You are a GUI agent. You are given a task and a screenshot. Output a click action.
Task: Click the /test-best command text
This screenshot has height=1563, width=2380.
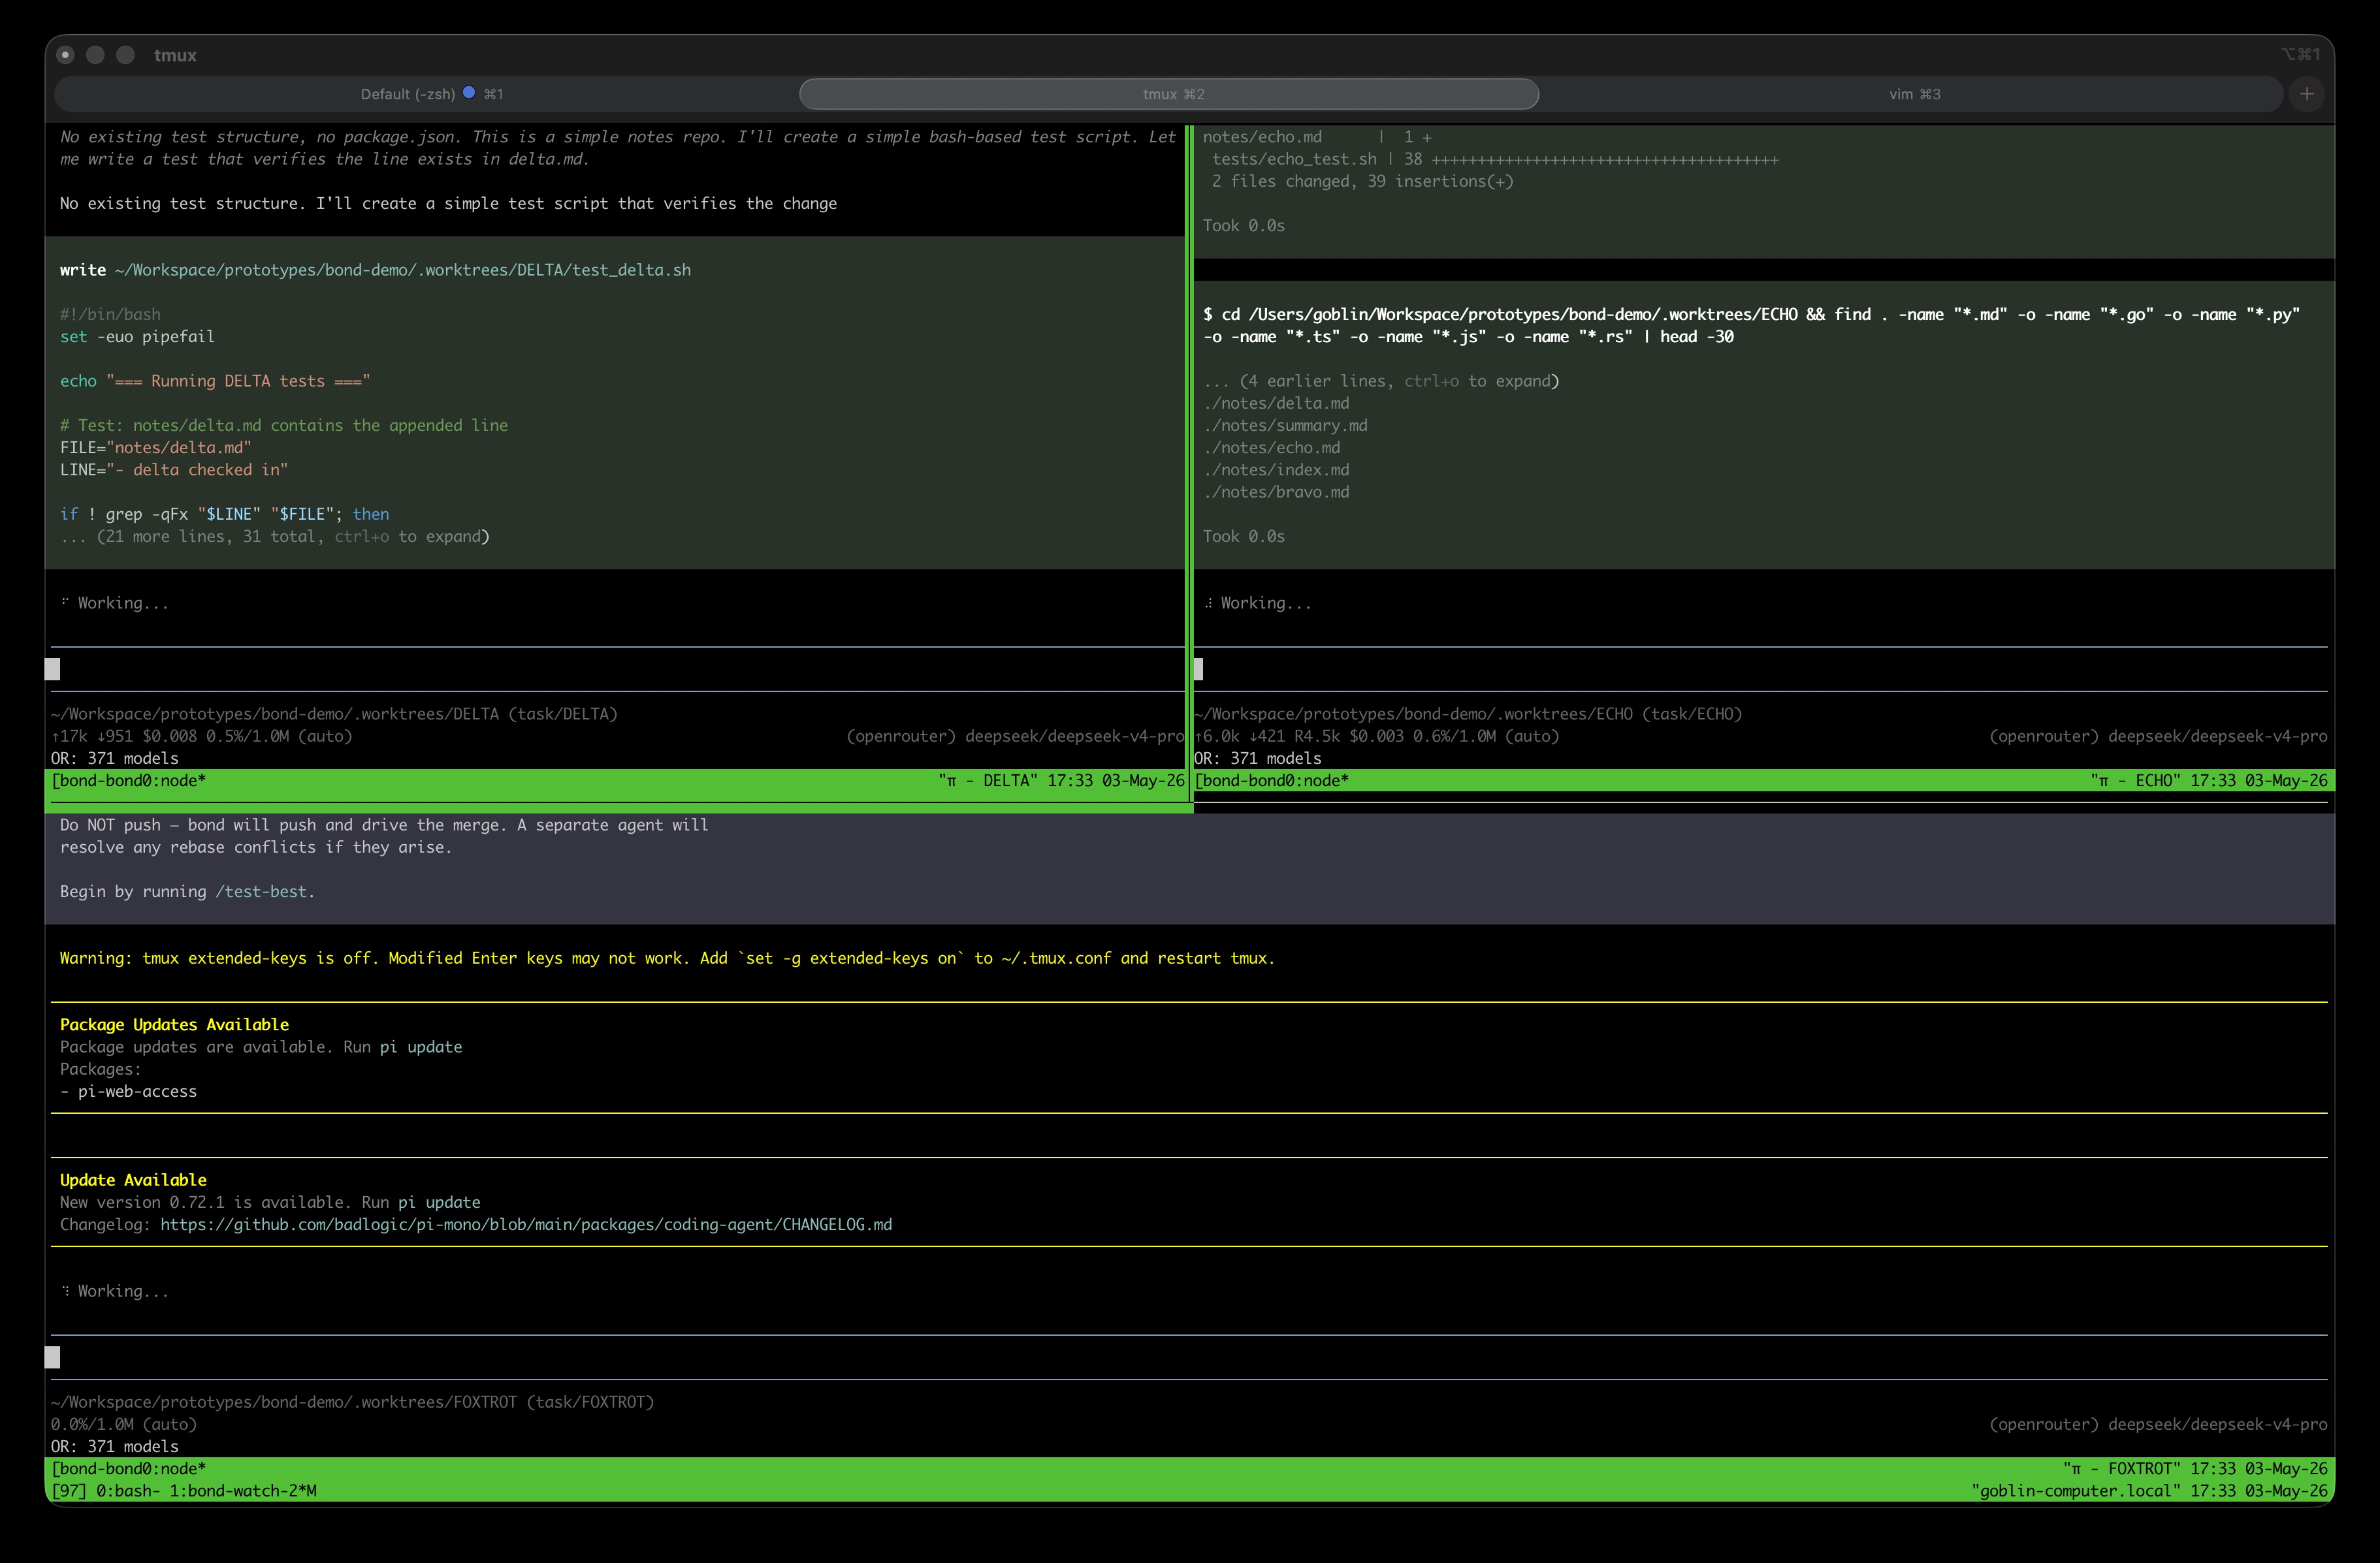click(x=261, y=891)
